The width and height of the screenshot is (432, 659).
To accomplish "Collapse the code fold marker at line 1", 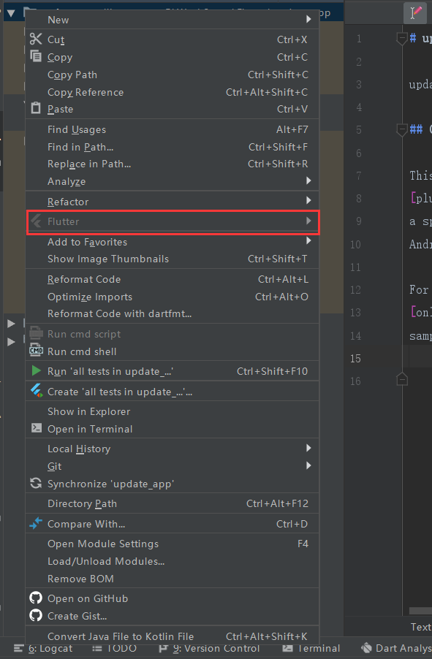I will point(401,38).
